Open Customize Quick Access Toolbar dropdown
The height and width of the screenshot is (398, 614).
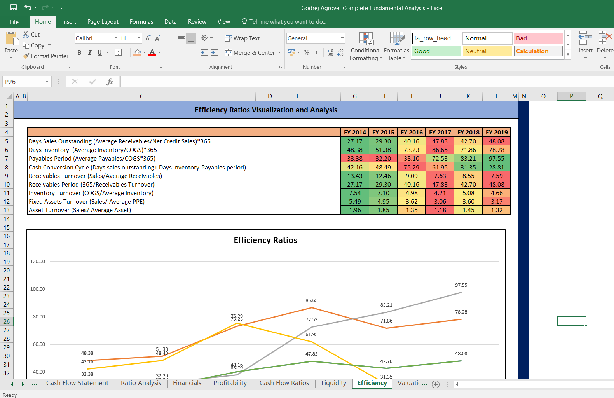click(61, 8)
